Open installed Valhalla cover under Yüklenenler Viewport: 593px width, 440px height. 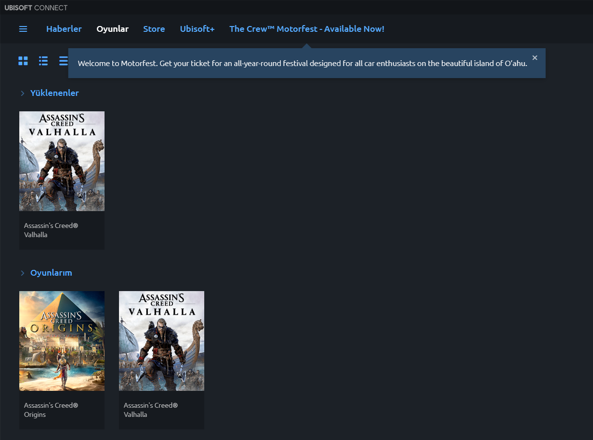[62, 161]
